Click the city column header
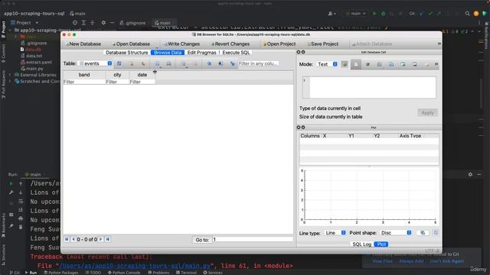Viewport: 490px width, 275px height. (117, 75)
